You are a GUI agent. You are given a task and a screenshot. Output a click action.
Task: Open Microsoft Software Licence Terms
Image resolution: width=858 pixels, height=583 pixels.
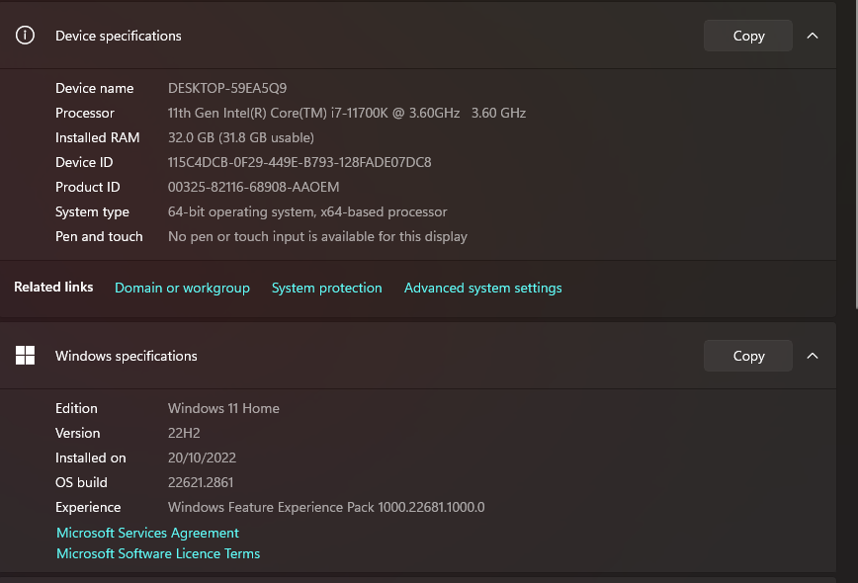[x=158, y=553]
